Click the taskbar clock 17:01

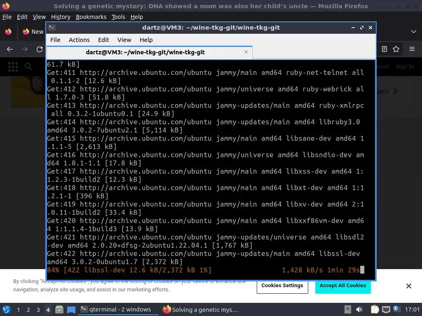point(412,309)
